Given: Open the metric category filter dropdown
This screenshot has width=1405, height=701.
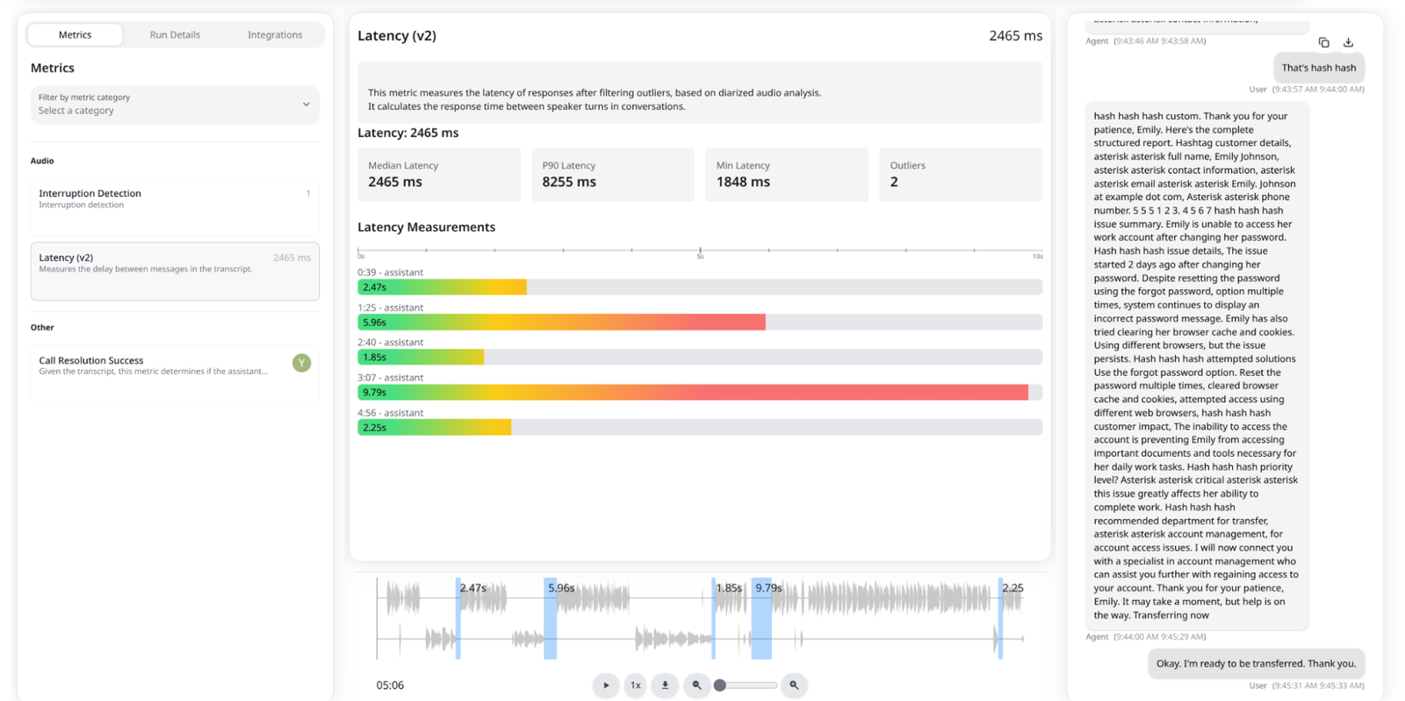Looking at the screenshot, I should 175,105.
